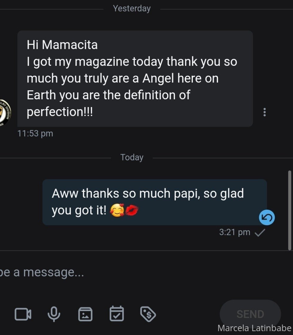Viewport: 293px width, 335px height.
Task: Click the "Yesterday" date divider
Action: [132, 9]
